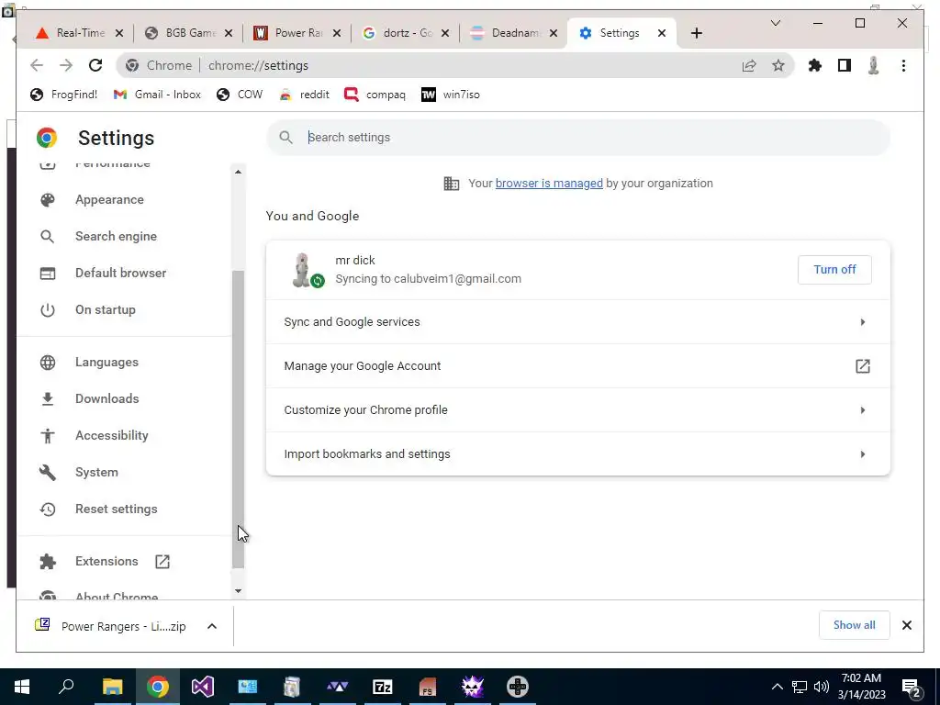
Task: Close the downloads bar
Action: 906,625
